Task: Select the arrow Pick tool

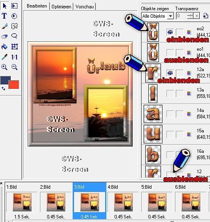Action: click(4, 6)
